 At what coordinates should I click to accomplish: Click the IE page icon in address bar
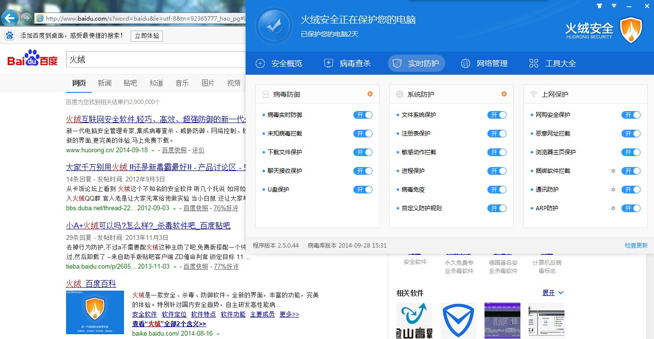pyautogui.click(x=40, y=19)
